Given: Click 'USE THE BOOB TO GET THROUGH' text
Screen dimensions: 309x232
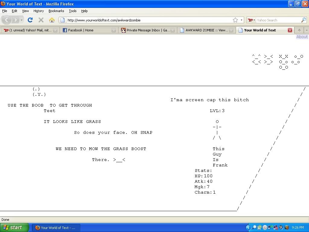Looking at the screenshot, I should coord(50,105).
